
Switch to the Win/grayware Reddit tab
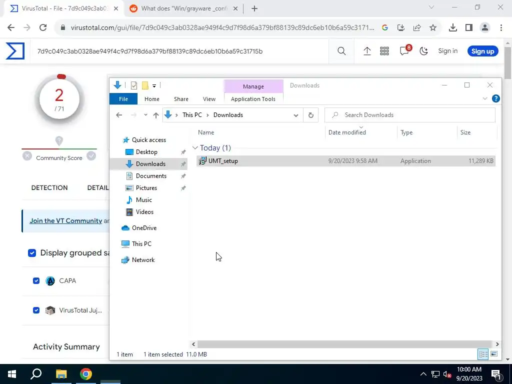pyautogui.click(x=184, y=9)
